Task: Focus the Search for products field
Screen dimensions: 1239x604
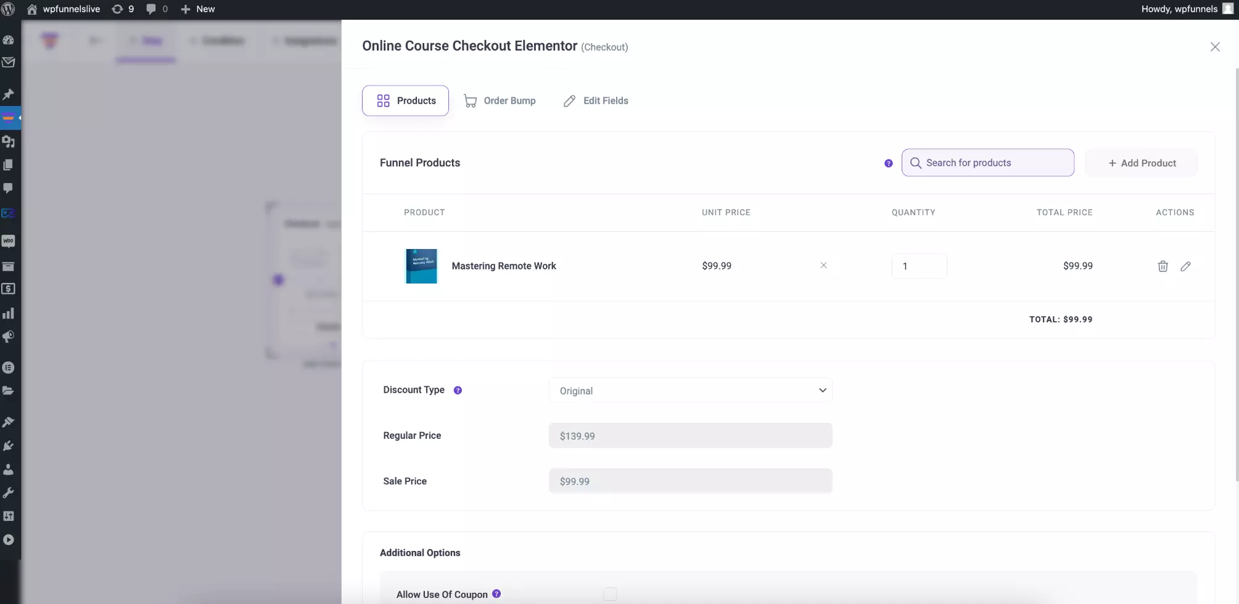Action: pos(988,163)
